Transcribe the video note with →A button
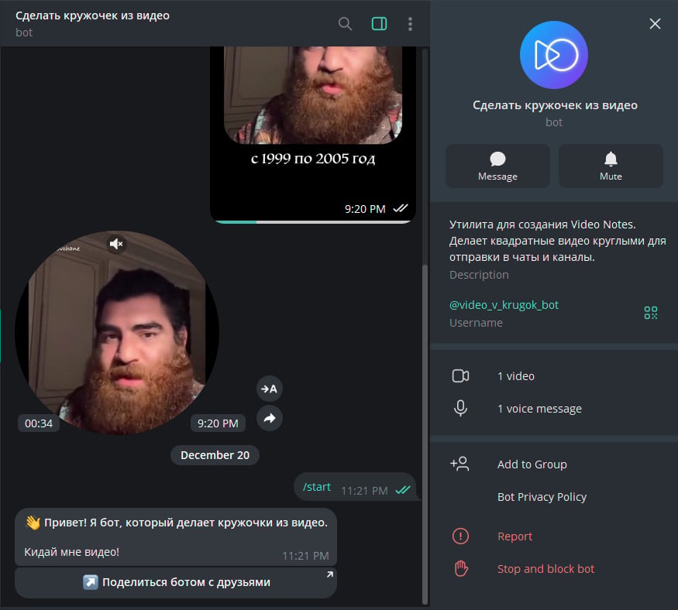 click(x=270, y=389)
